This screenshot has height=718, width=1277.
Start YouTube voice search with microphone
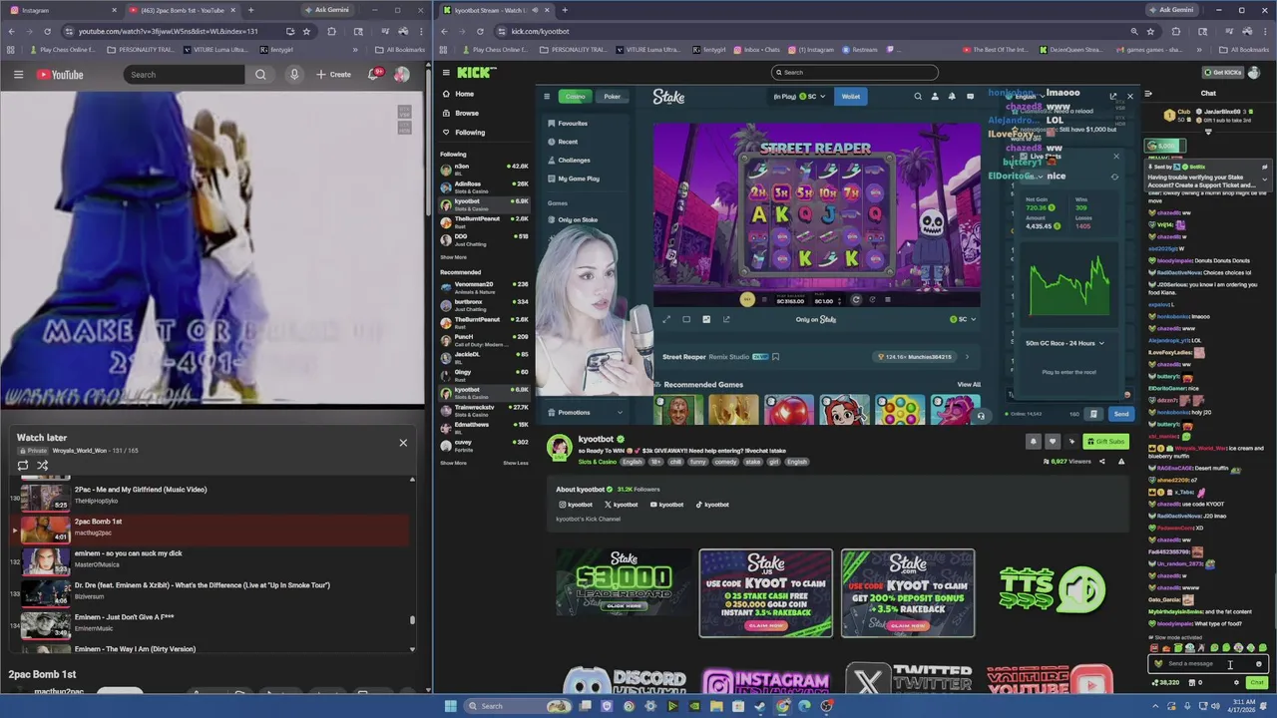tap(294, 75)
